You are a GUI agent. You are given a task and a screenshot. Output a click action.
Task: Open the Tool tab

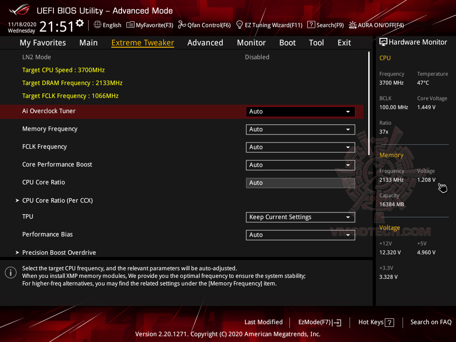[316, 42]
